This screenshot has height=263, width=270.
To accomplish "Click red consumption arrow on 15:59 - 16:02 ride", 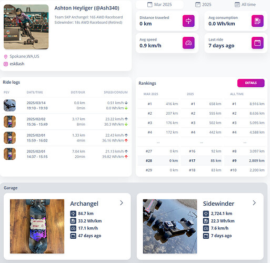I will (x=126, y=140).
